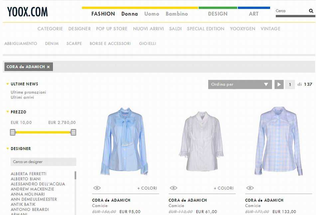Switch to the Donna tab
Viewport: 316px width, 215px height.
130,14
